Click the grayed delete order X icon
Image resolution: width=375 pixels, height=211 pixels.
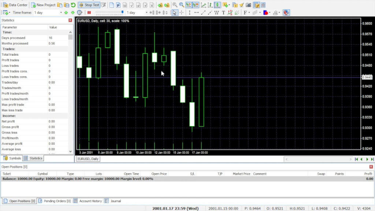click(x=152, y=5)
